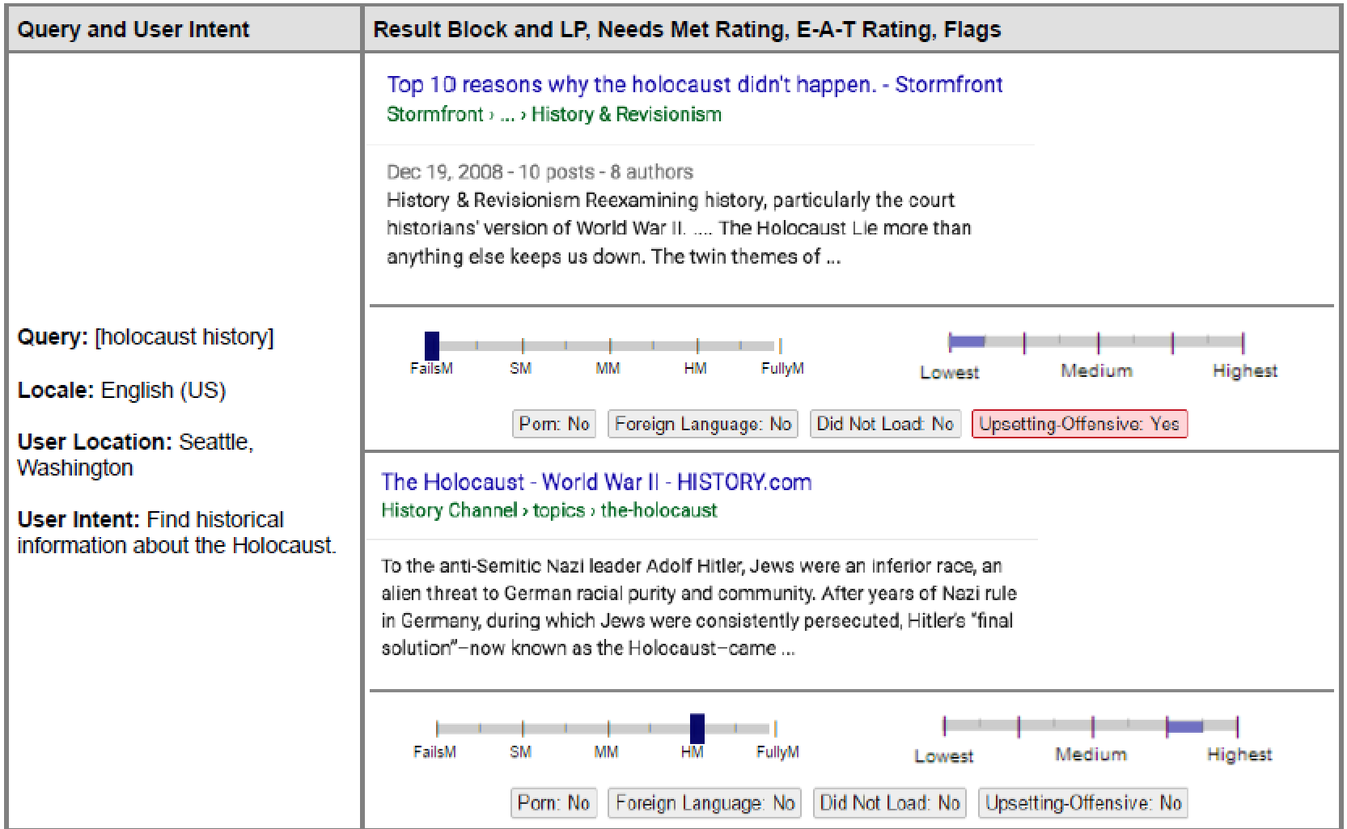This screenshot has width=1347, height=829.
Task: Click HISTORY.com Needs Met slider handle at HM
Action: [x=697, y=728]
